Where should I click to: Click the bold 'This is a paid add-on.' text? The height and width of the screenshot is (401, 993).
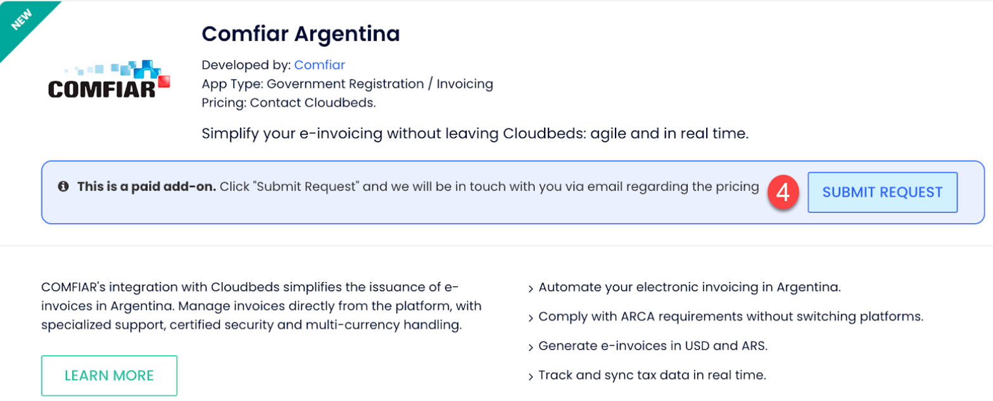click(x=147, y=187)
